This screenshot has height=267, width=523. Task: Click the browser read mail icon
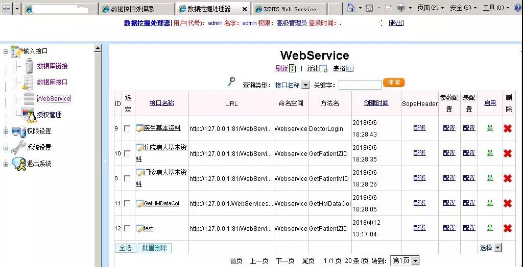[x=389, y=8]
